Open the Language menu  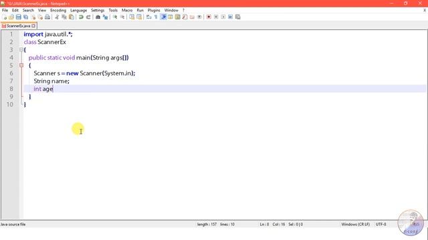pyautogui.click(x=79, y=10)
